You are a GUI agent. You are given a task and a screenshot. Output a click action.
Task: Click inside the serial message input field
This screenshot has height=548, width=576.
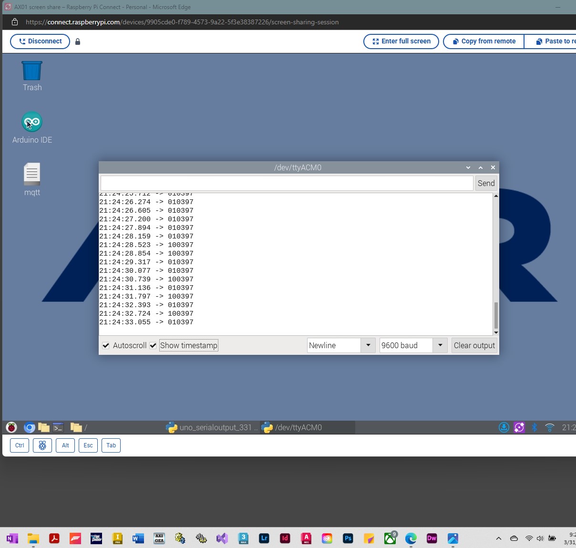click(286, 183)
